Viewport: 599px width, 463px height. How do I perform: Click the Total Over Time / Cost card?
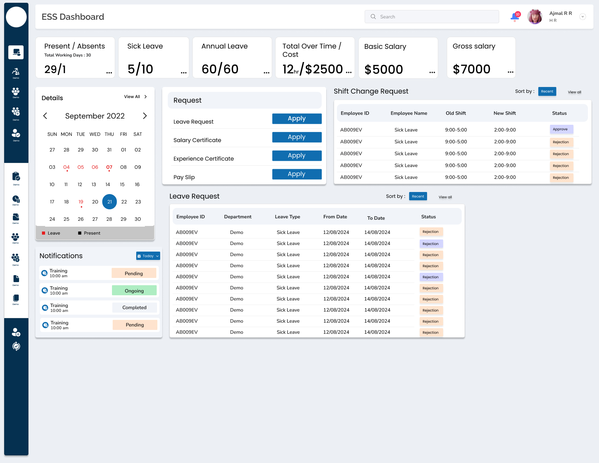(315, 58)
